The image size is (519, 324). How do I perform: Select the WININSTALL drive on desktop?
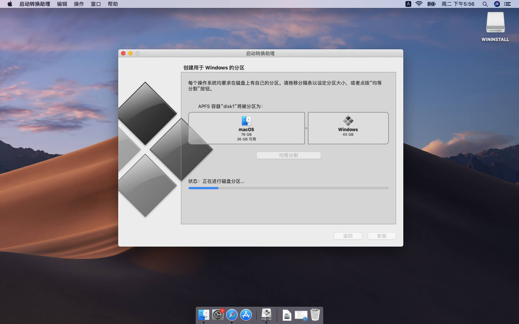pyautogui.click(x=495, y=27)
